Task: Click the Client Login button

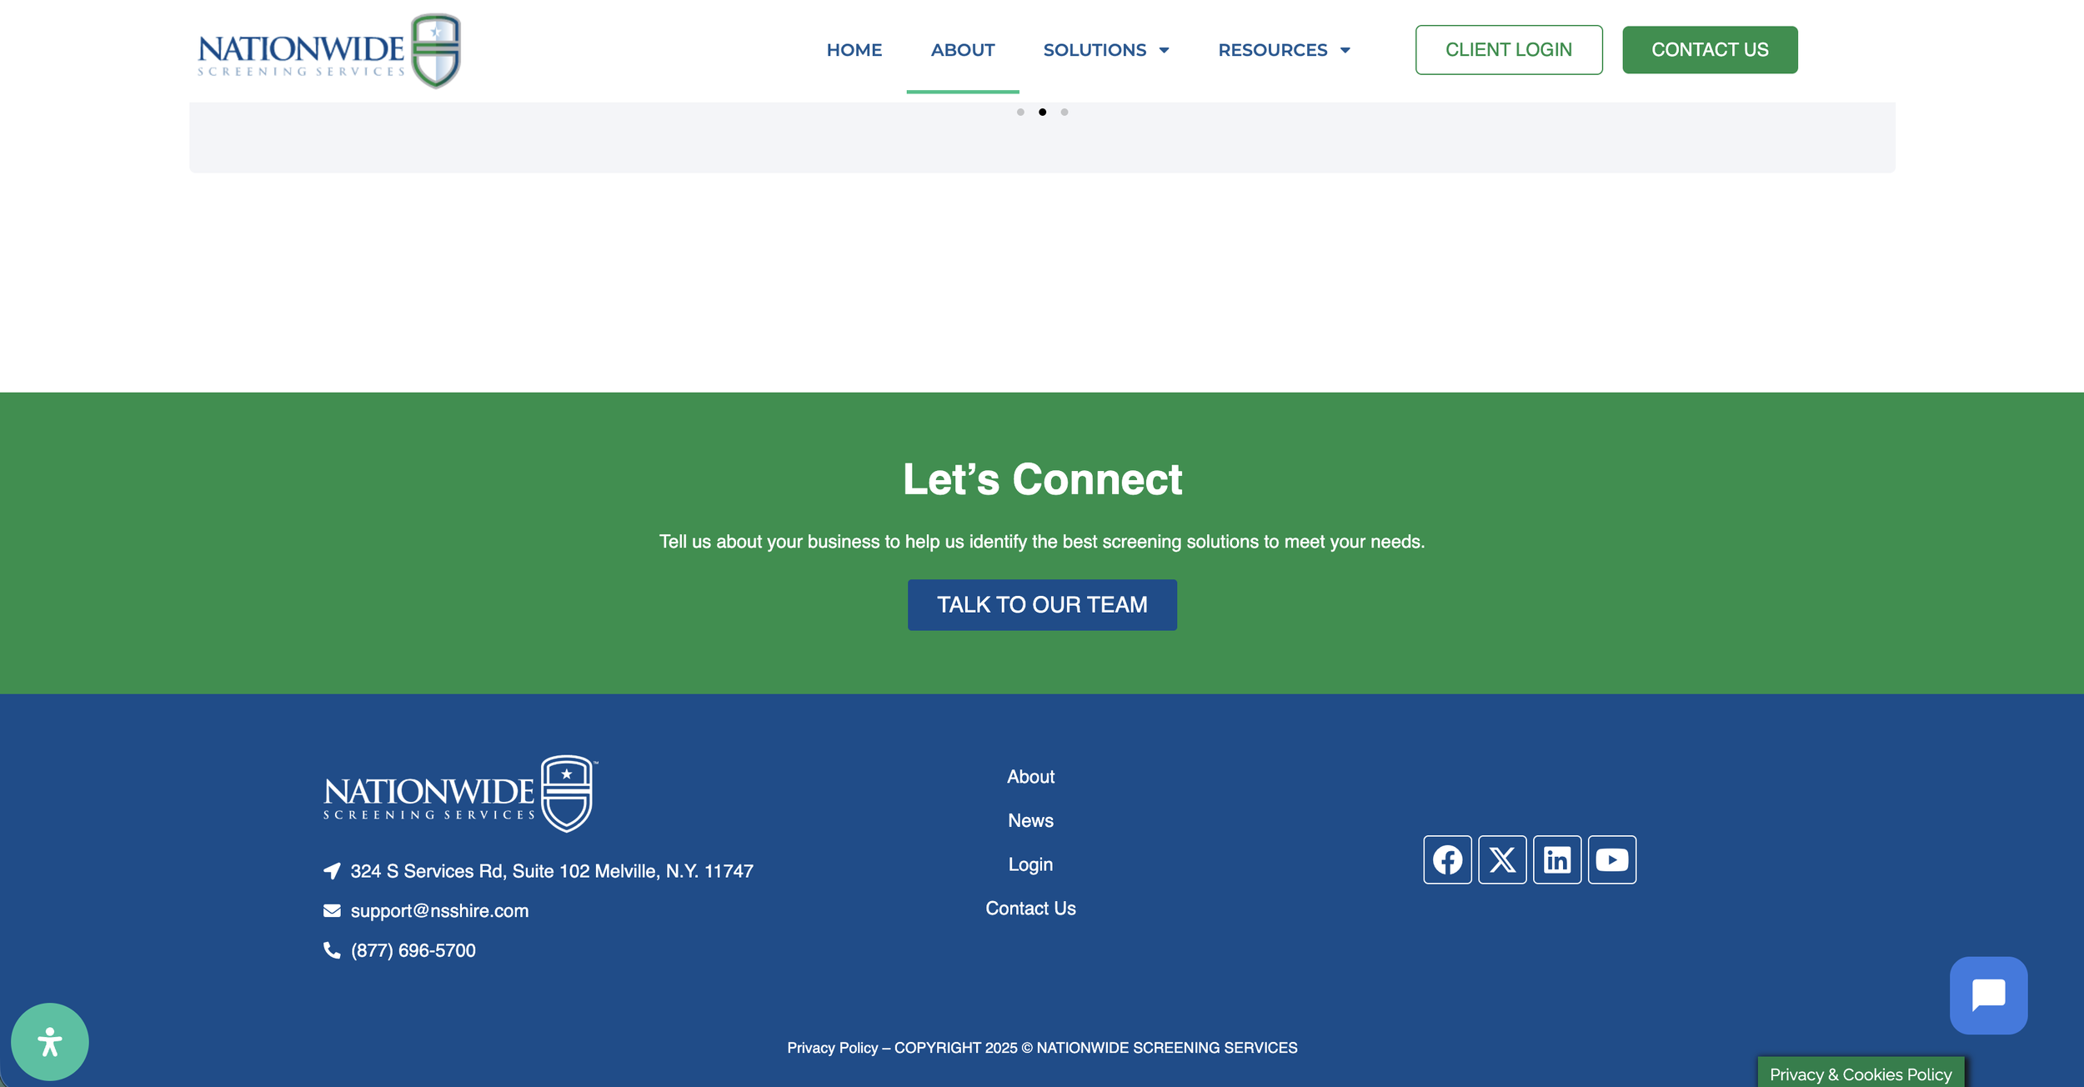Action: pyautogui.click(x=1508, y=50)
